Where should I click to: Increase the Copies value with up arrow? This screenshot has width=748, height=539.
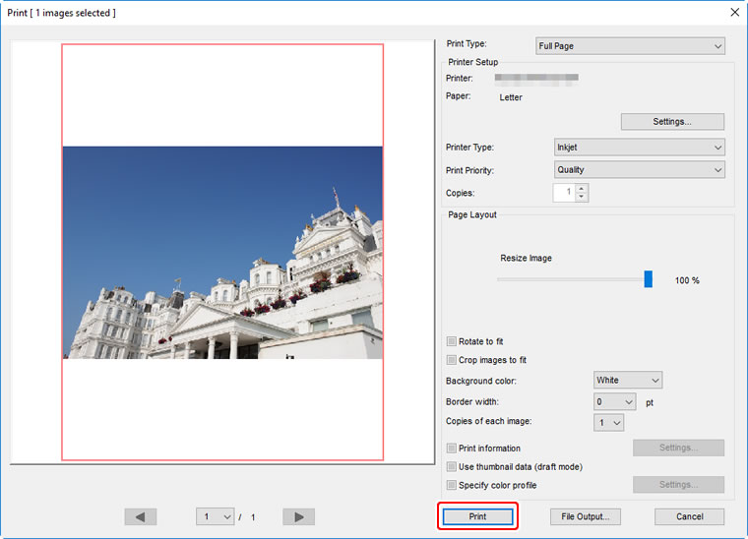click(581, 189)
